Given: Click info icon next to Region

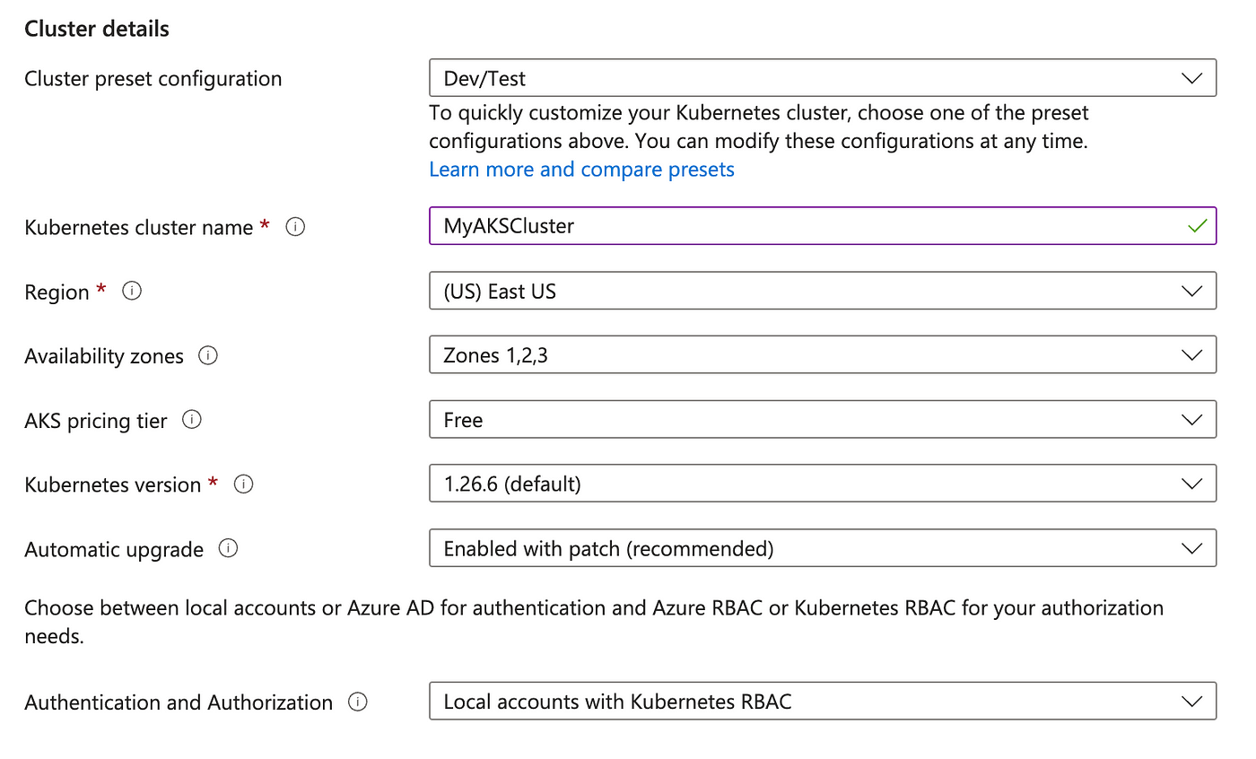Looking at the screenshot, I should point(132,291).
